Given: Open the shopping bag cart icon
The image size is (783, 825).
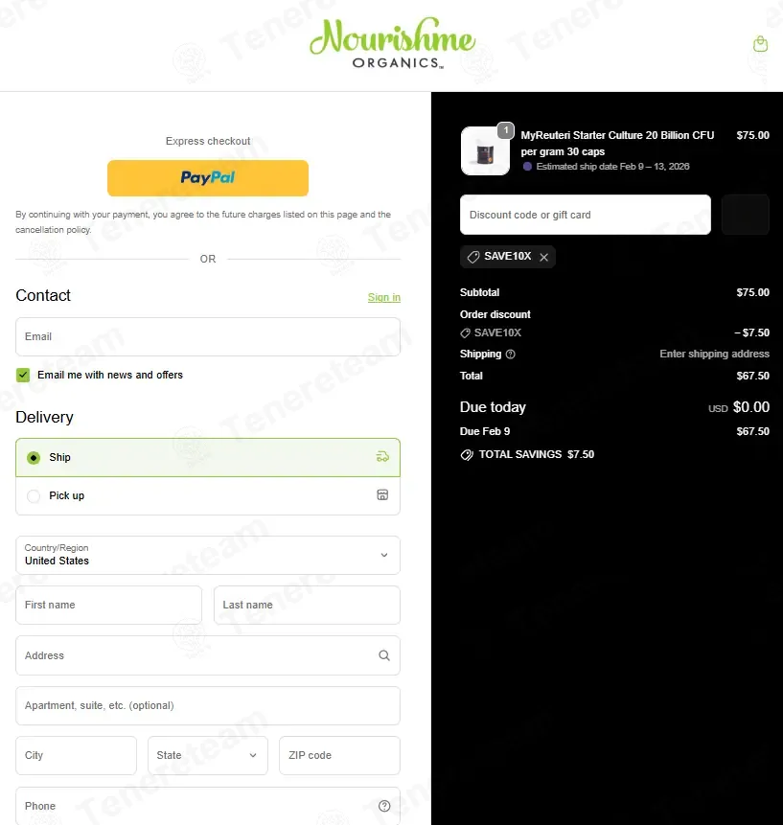Looking at the screenshot, I should [760, 44].
